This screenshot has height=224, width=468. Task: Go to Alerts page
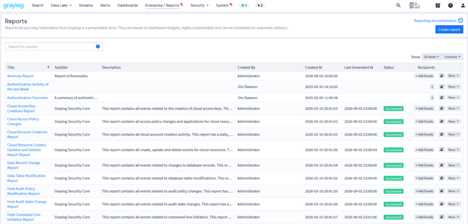(105, 5)
